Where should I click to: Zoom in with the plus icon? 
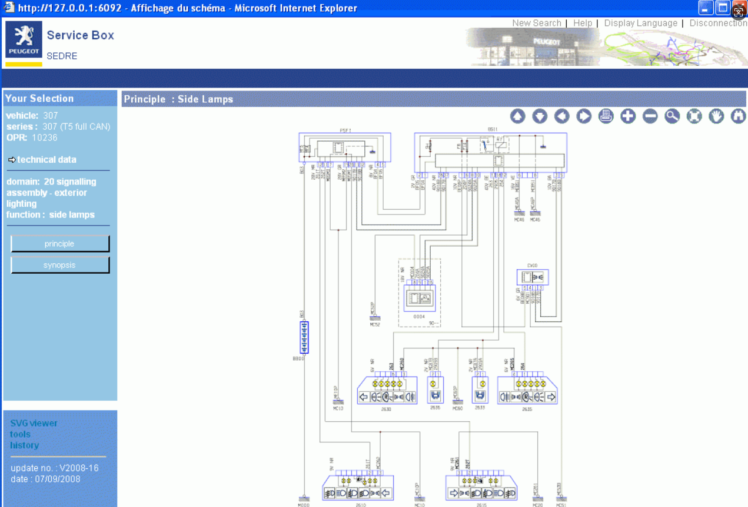coord(628,116)
